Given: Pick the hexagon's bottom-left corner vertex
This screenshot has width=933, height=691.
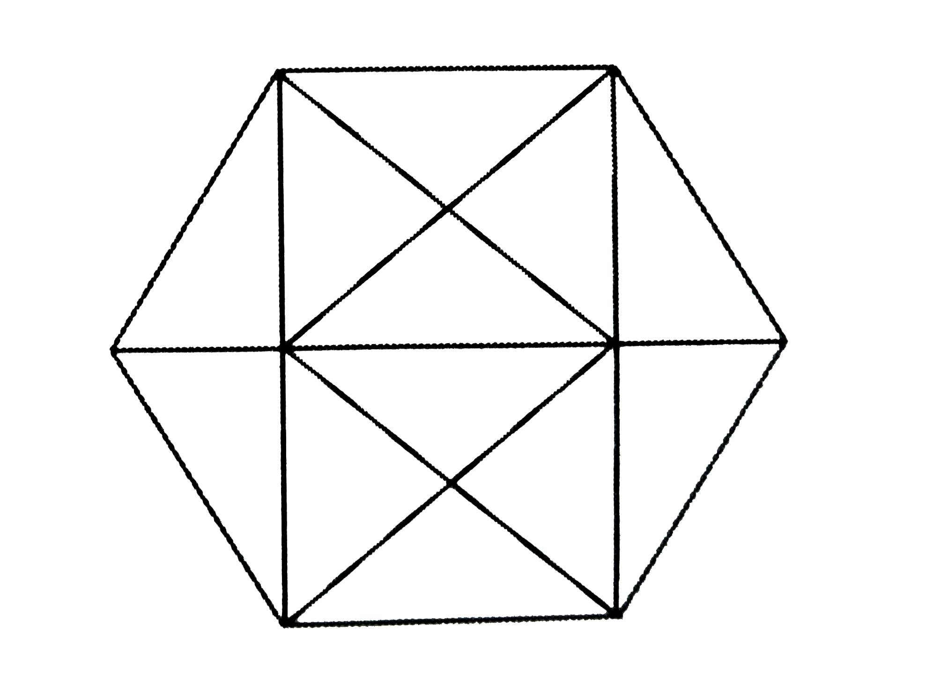Looking at the screenshot, I should tap(286, 622).
